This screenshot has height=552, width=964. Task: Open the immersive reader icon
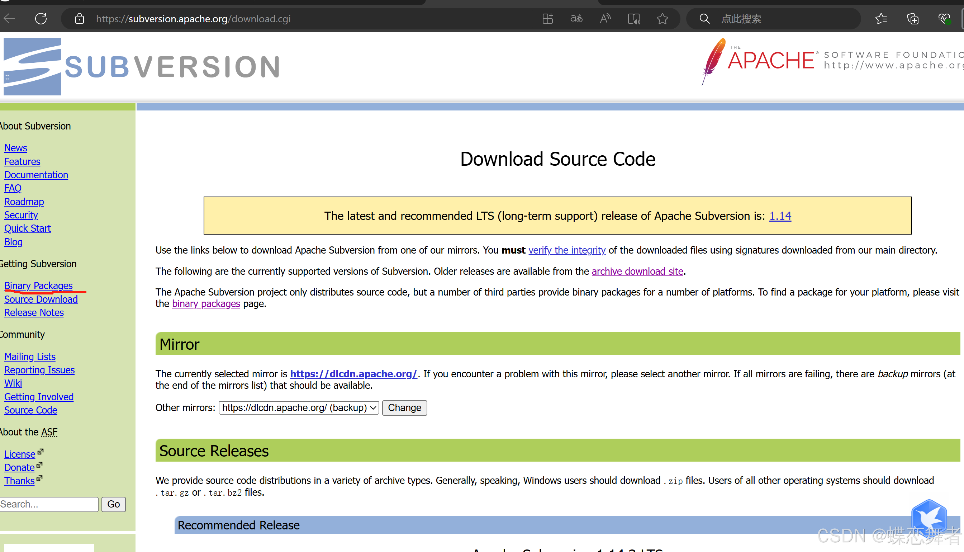click(x=634, y=19)
